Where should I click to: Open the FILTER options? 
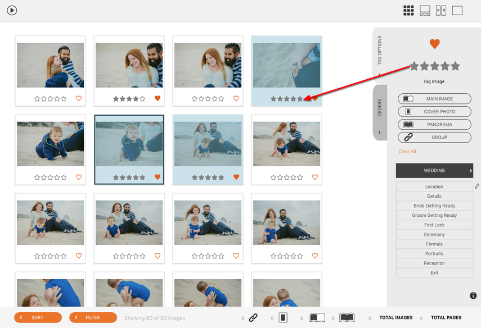pyautogui.click(x=93, y=317)
